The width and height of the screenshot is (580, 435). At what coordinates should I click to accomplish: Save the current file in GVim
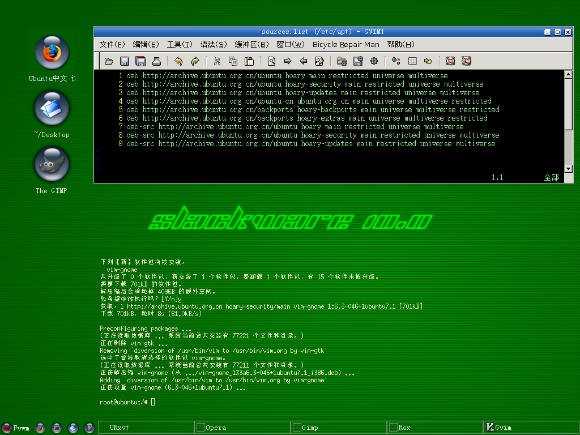(125, 61)
